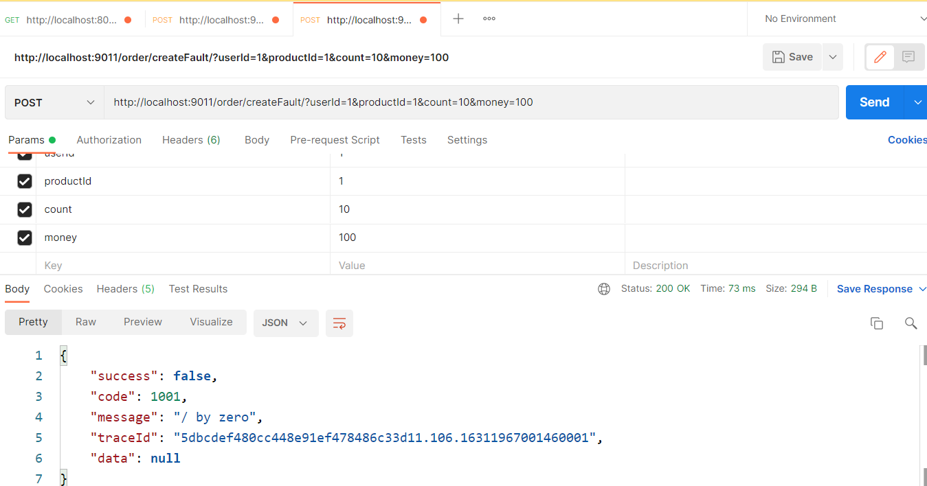
Task: Click the "/ by zero" message value
Action: click(214, 417)
